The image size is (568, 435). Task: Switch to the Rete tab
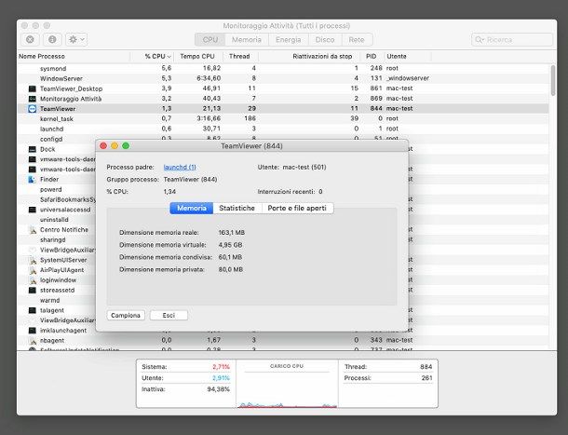pyautogui.click(x=357, y=39)
